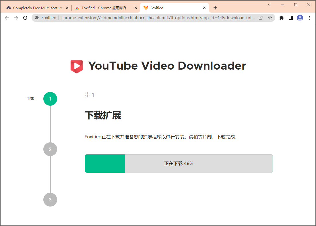
Task: Click the 正在下载 49% progress bar
Action: point(179,164)
